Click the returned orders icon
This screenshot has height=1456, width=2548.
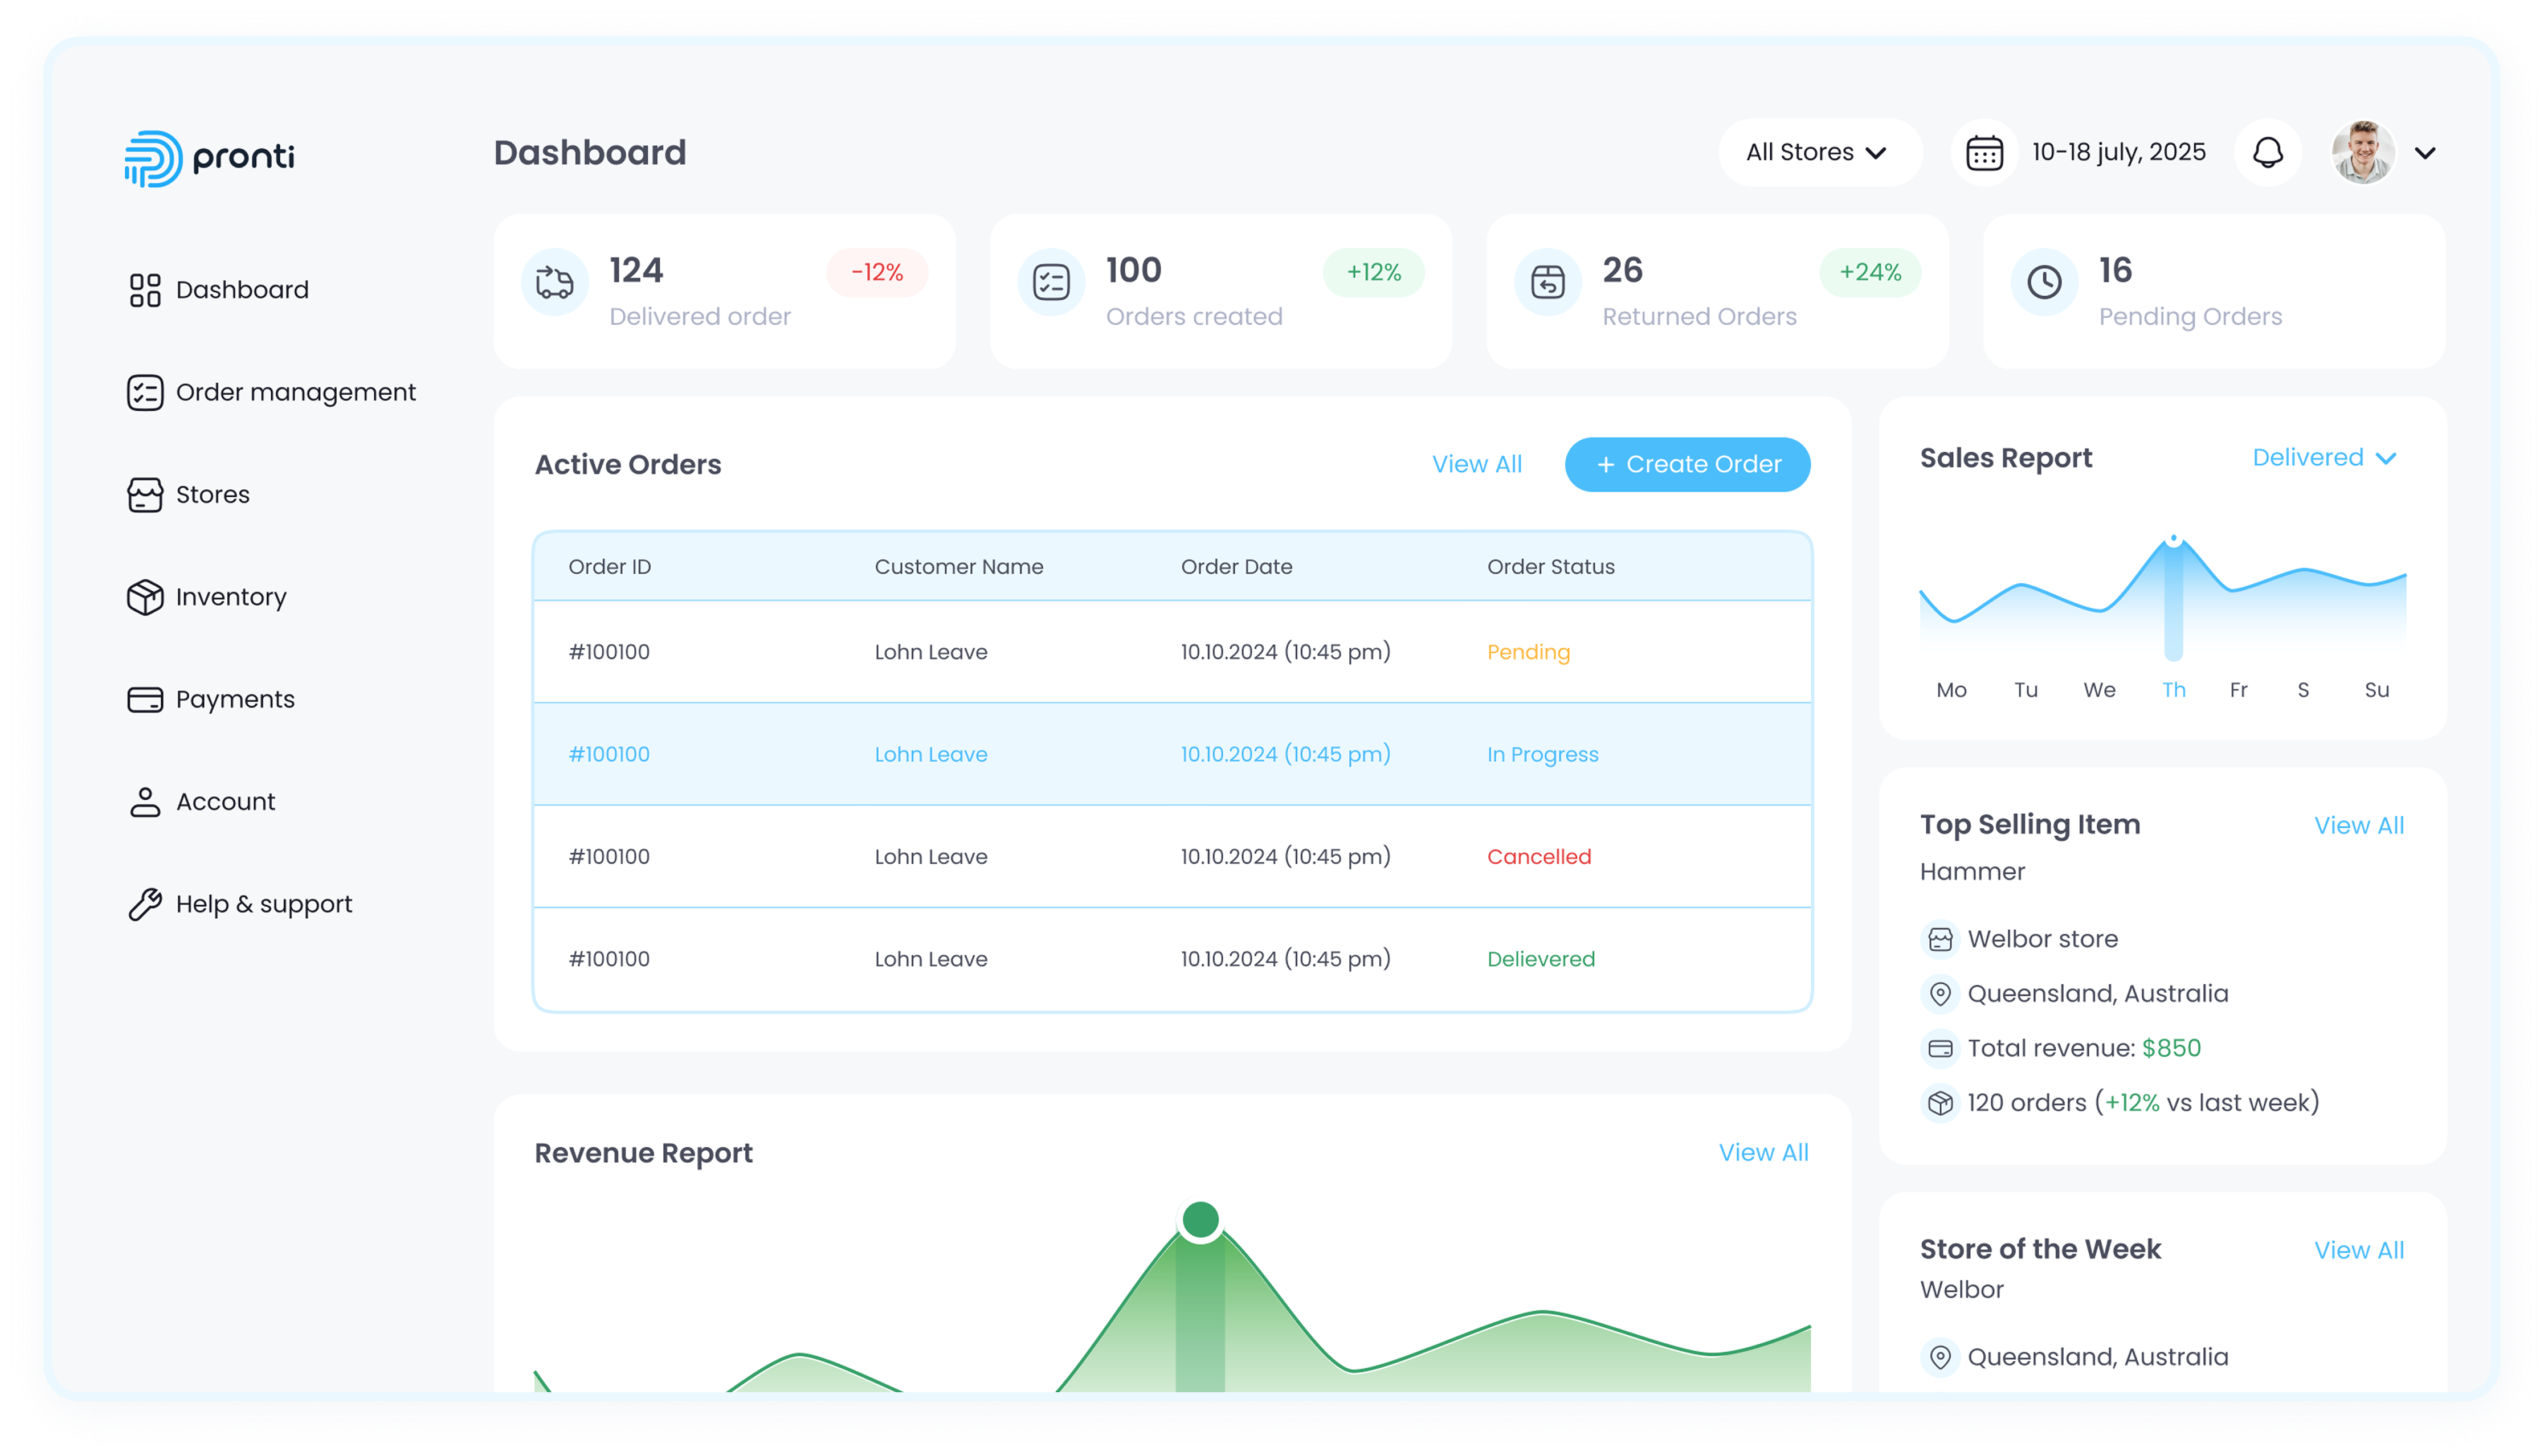[1547, 282]
